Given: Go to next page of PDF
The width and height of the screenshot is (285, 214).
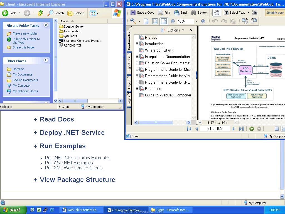Looking at the screenshot, I should tap(234, 128).
